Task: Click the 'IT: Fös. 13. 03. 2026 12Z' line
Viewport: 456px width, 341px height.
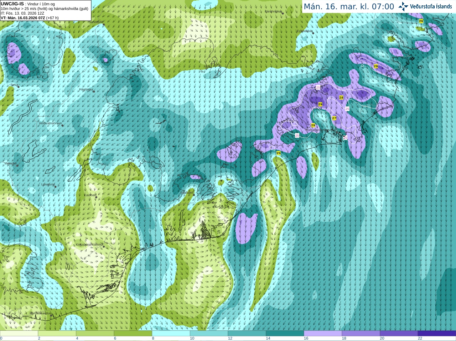Action: click(22, 13)
